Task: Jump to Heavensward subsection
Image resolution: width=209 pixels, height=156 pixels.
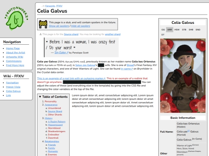Action: [x=55, y=125]
